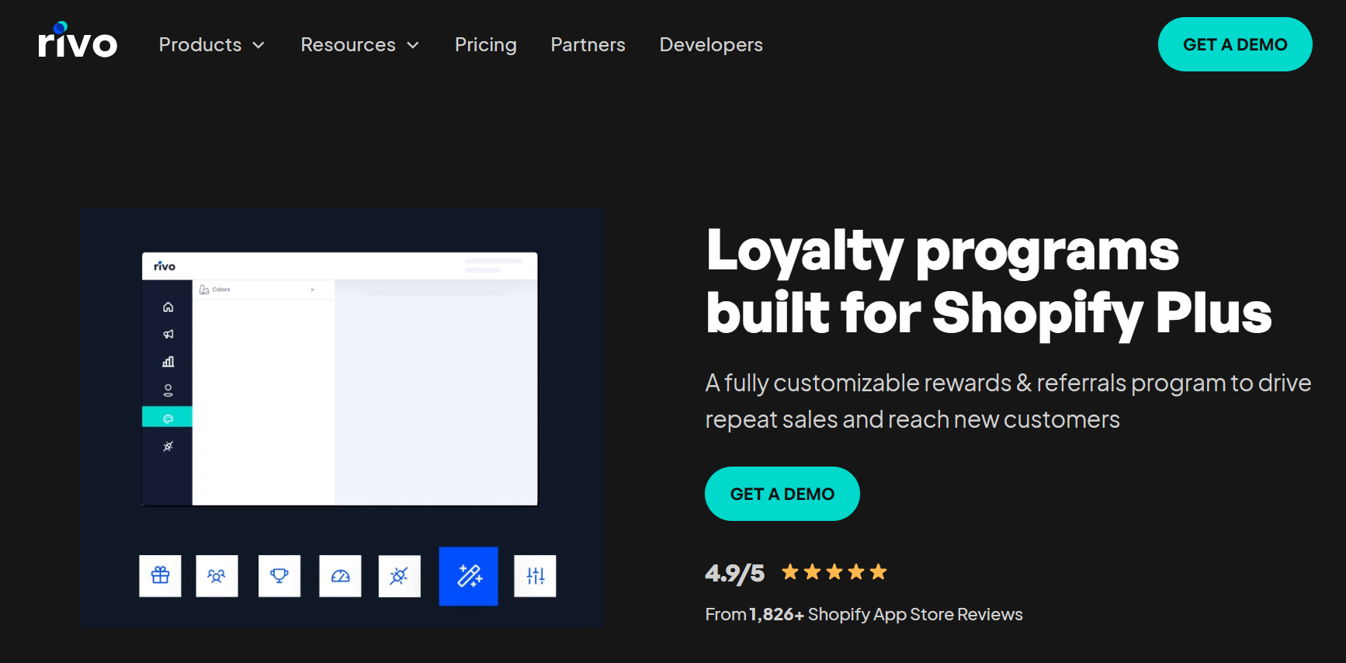
Task: Click the gift rewards icon below the preview
Action: tap(160, 576)
